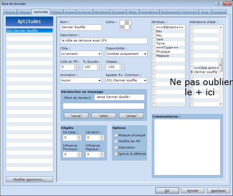The width and height of the screenshot is (233, 196).
Task: Click the Altérations d'état scrollbar thumb
Action: 221,65
